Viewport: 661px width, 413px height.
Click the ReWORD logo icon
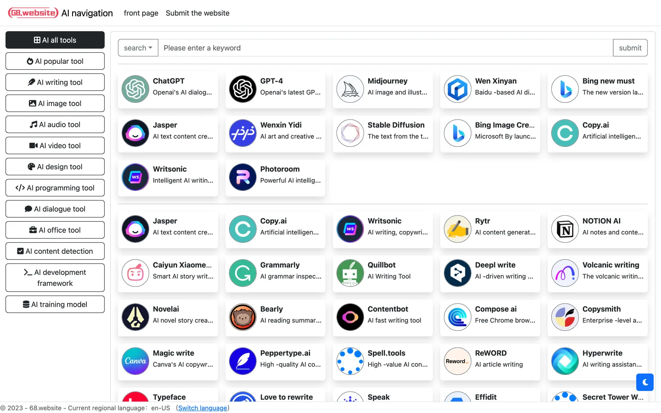pyautogui.click(x=458, y=361)
